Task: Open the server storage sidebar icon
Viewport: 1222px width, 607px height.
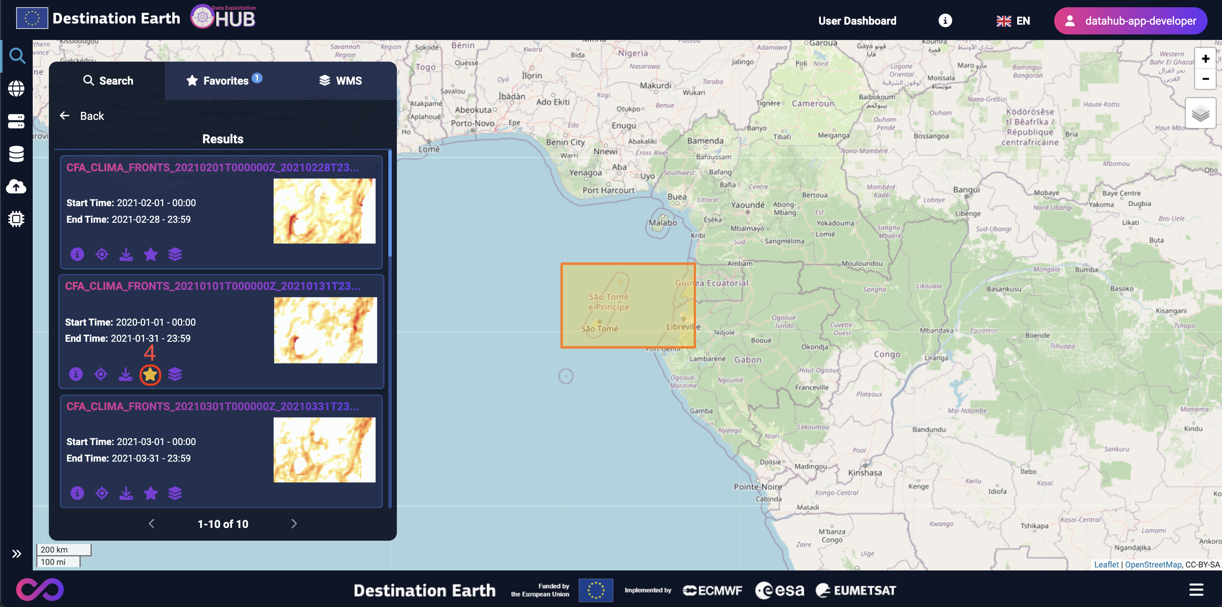Action: pyautogui.click(x=17, y=121)
